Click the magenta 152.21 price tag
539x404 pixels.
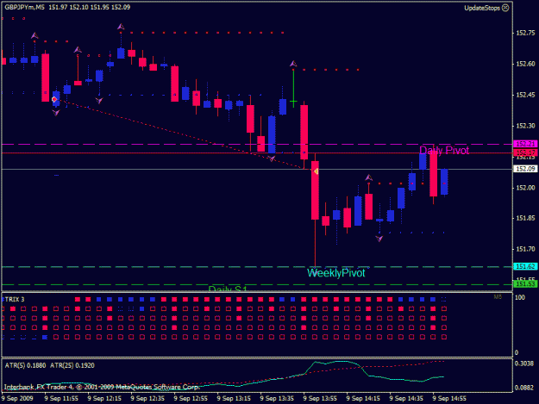[x=525, y=144]
